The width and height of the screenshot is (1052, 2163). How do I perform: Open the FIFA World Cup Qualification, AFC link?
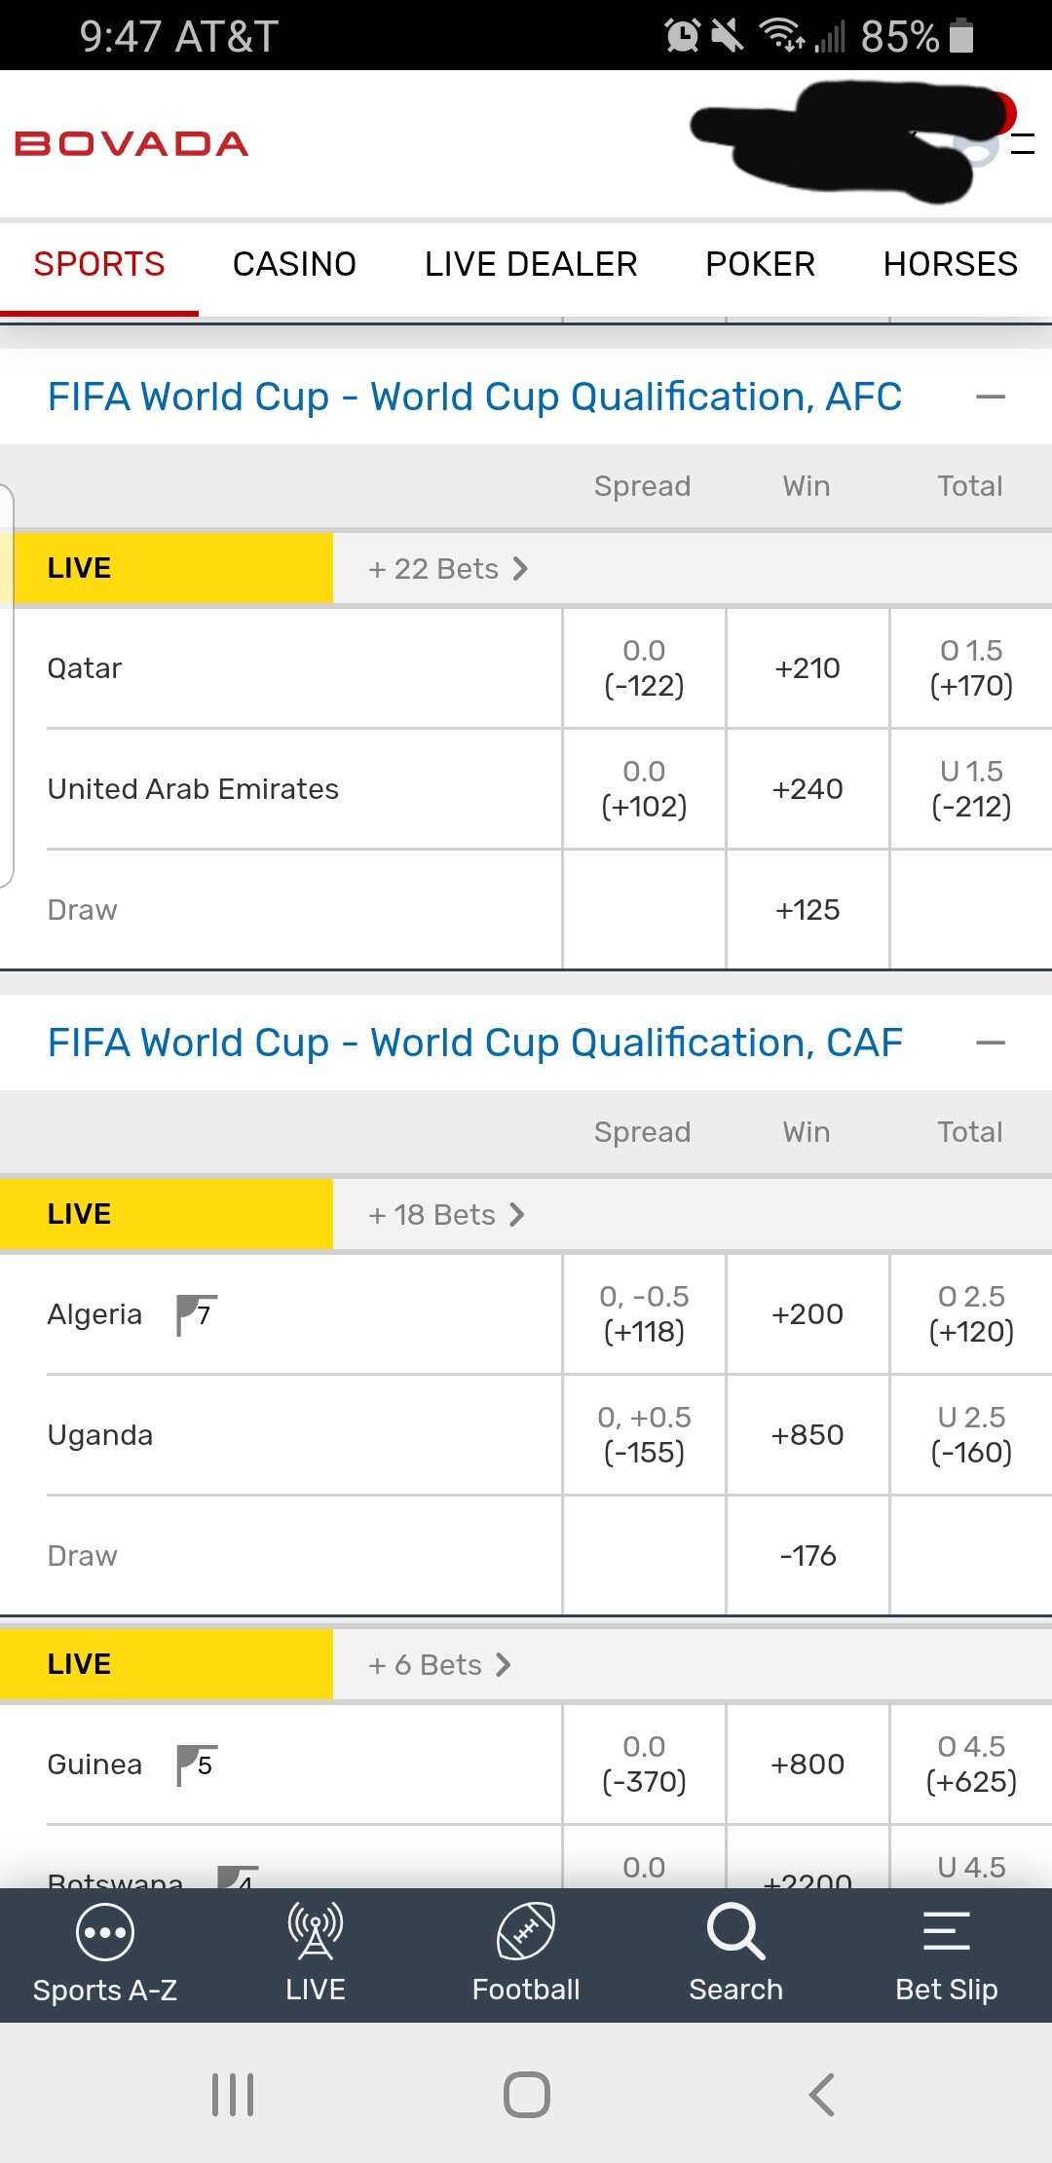tap(474, 397)
